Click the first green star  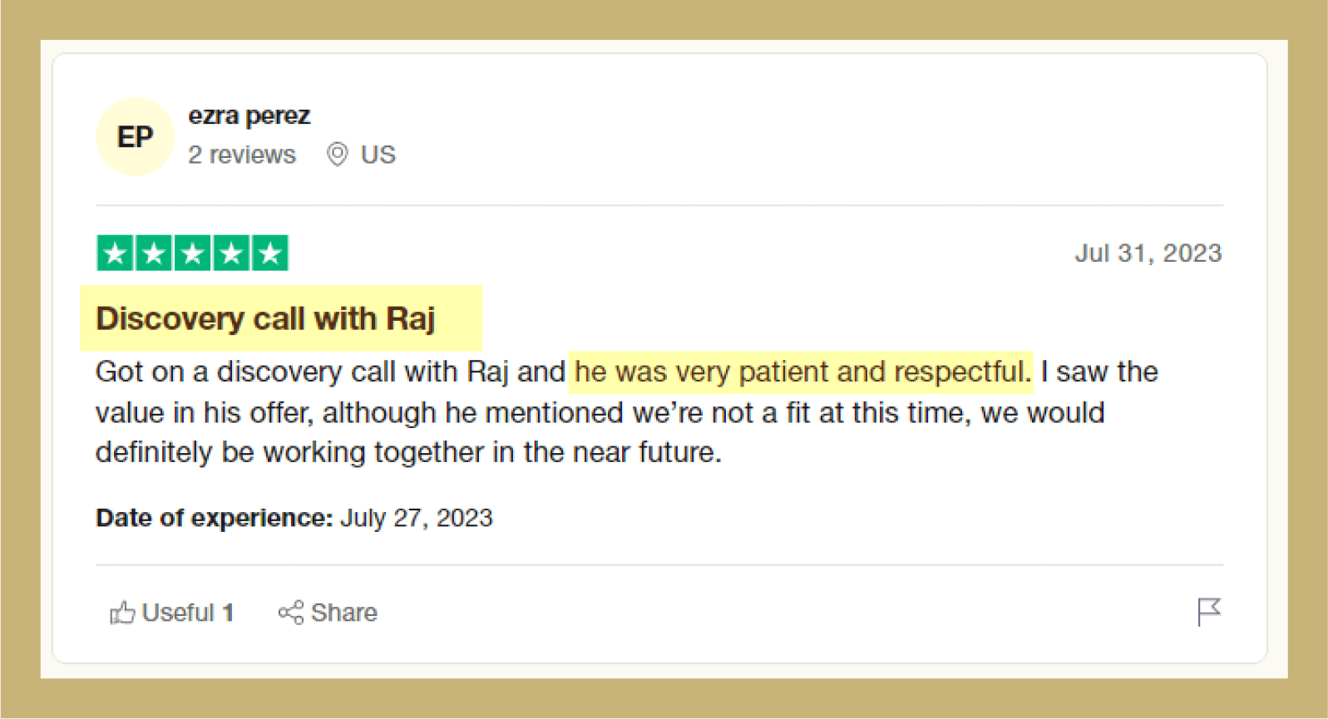coord(116,254)
